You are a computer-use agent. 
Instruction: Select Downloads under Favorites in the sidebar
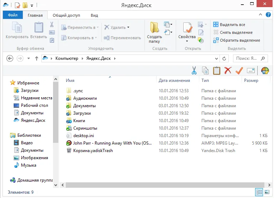26,90
